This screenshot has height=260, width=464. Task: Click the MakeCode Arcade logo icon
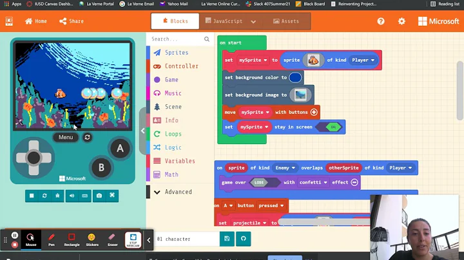[x=9, y=21]
